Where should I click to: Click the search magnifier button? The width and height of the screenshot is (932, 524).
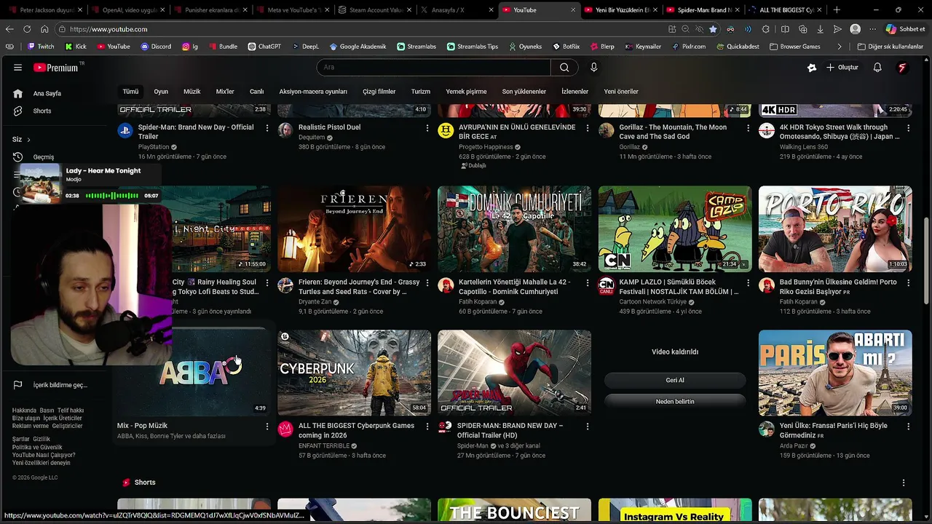click(564, 67)
